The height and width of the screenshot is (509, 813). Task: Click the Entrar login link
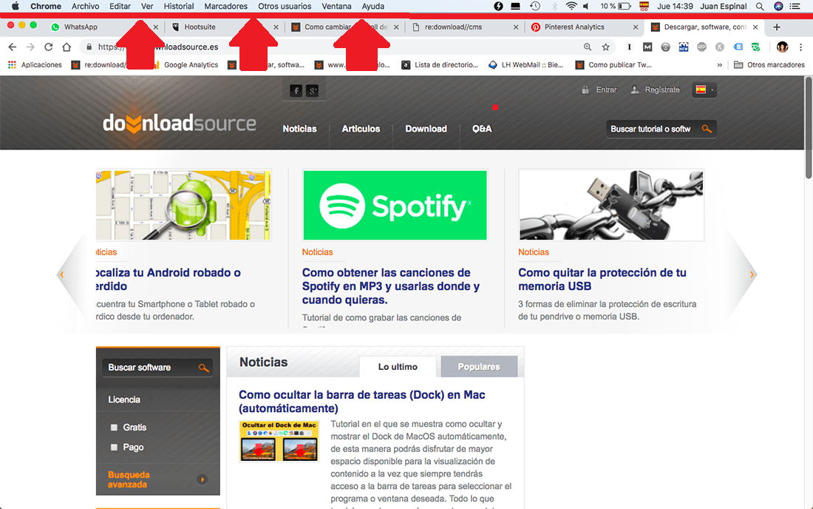(606, 90)
